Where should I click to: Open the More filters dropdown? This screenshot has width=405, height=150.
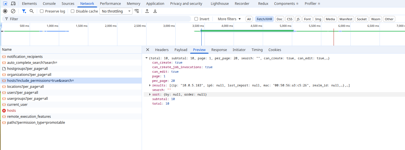pos(229,19)
